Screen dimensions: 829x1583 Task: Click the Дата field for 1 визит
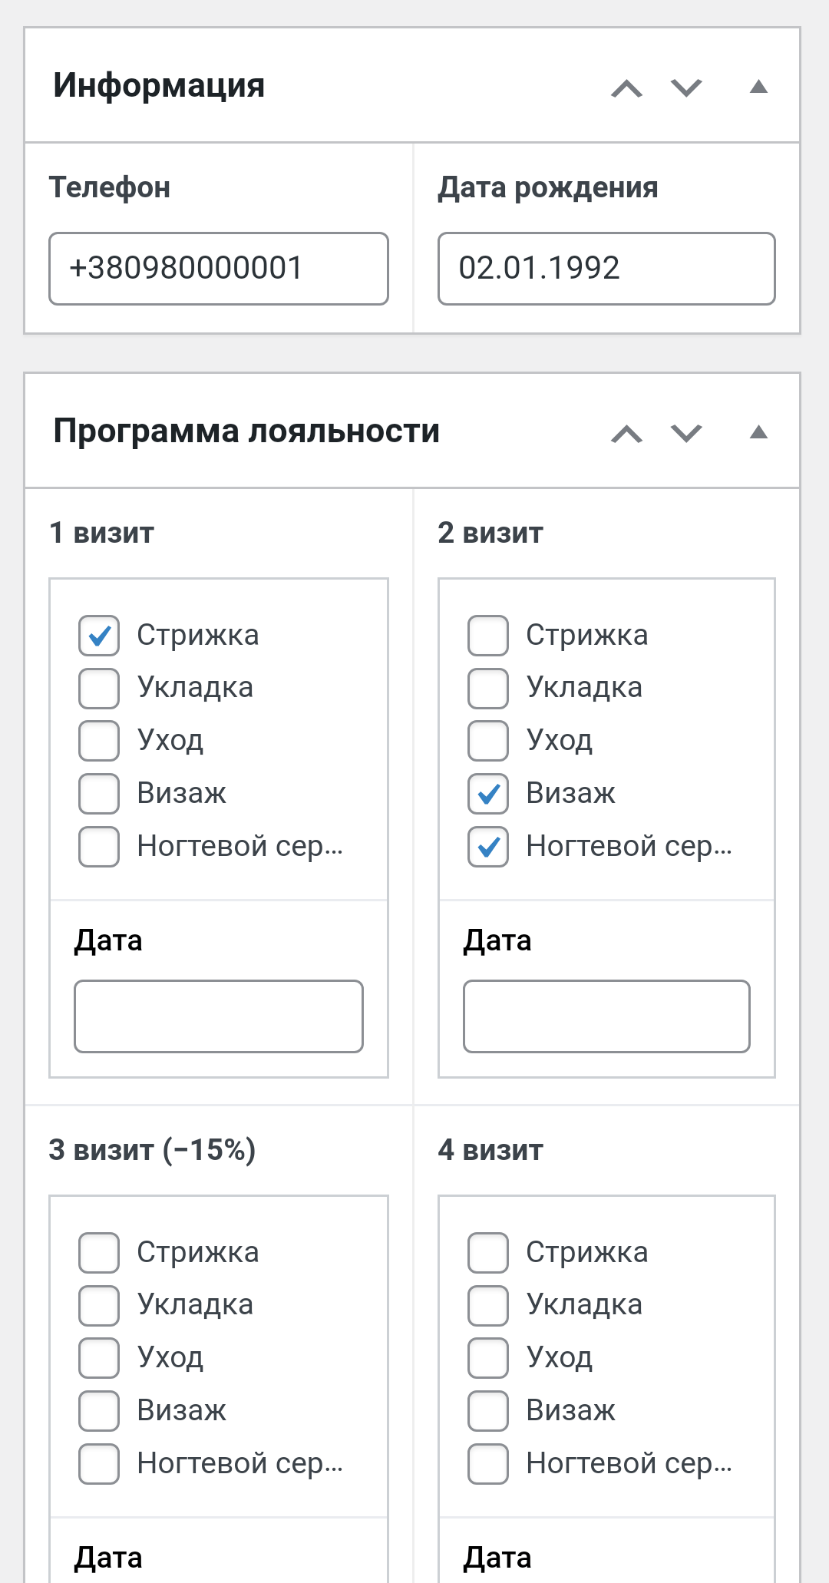point(219,1016)
